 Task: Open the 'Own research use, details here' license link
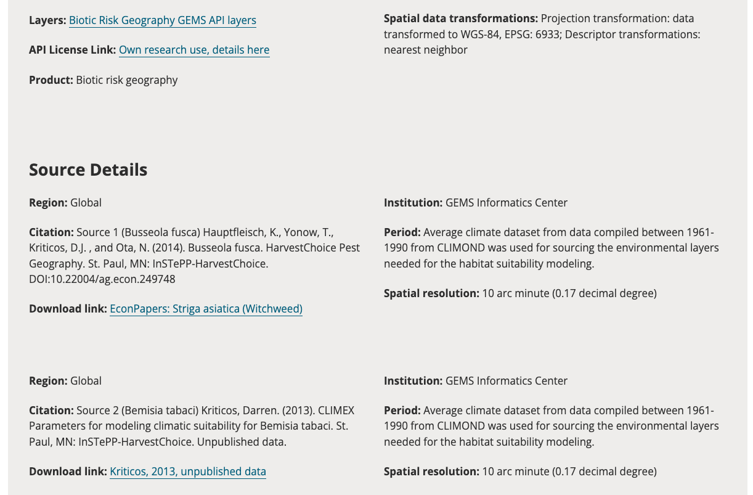click(x=193, y=50)
